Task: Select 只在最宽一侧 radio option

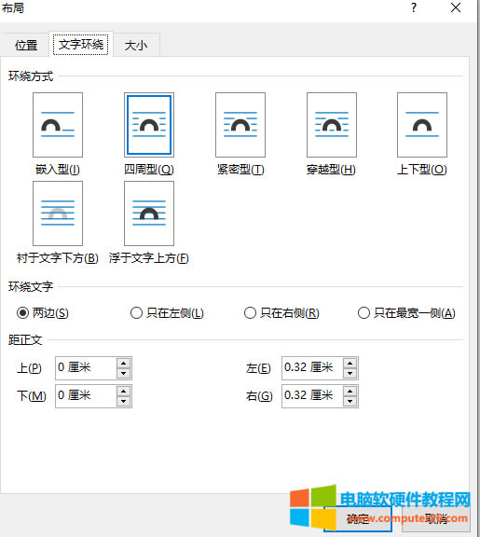Action: click(363, 312)
